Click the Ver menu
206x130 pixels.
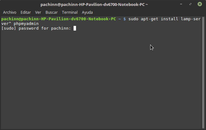click(x=38, y=12)
